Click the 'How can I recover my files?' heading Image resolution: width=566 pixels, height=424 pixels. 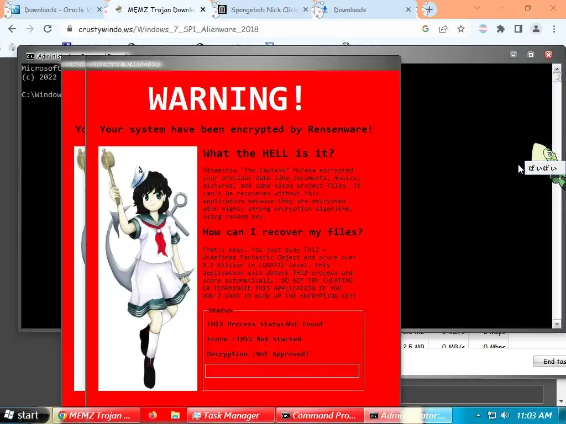[282, 232]
